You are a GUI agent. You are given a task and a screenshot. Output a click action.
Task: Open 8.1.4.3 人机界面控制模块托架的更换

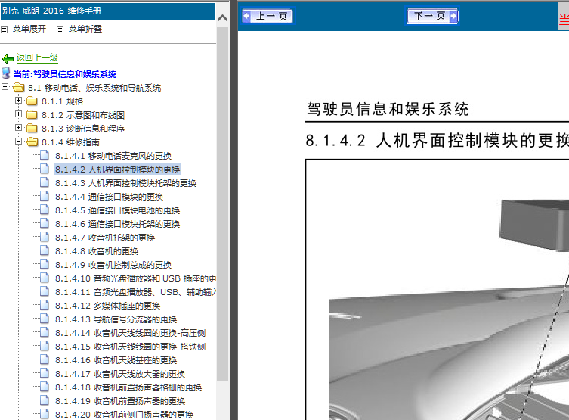coord(126,183)
